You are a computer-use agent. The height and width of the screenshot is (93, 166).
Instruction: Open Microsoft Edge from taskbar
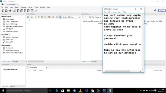57,91
